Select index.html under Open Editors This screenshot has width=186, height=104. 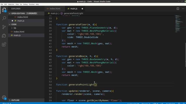23,17
